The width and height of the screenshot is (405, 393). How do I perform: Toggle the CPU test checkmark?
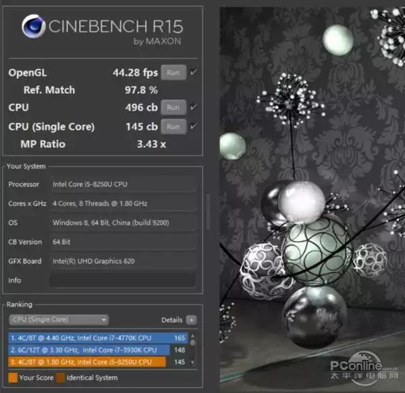coord(194,107)
